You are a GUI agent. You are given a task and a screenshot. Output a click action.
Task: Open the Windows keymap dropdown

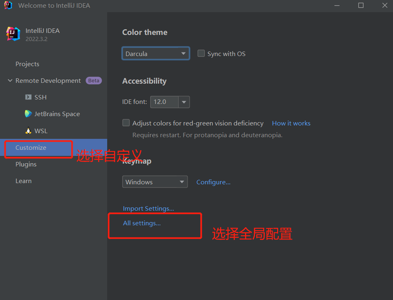155,182
